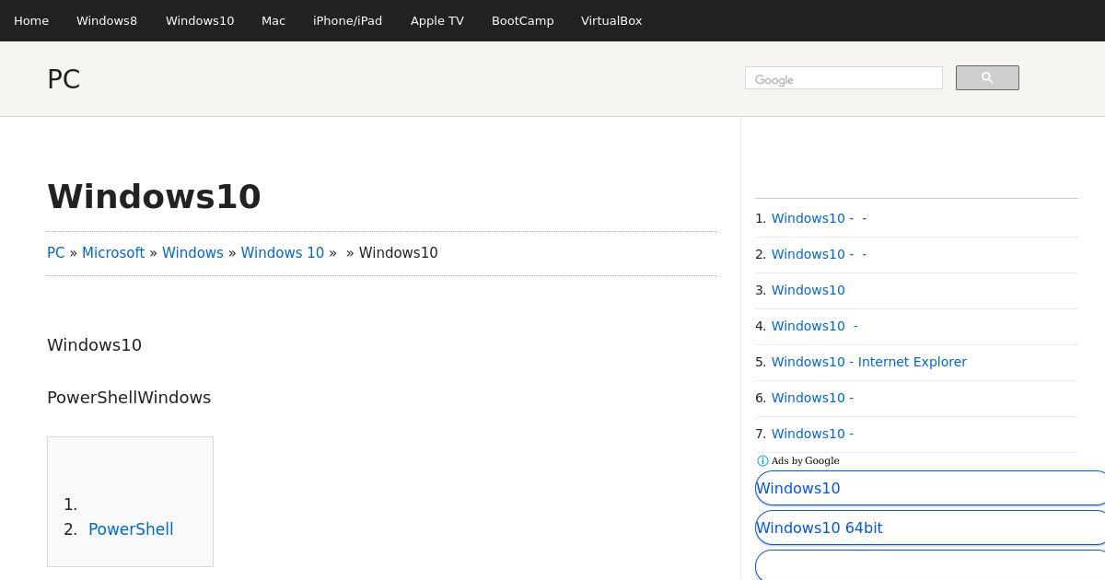This screenshot has height=580, width=1105.
Task: Follow the Windows 10 breadcrumb link
Action: coord(283,253)
